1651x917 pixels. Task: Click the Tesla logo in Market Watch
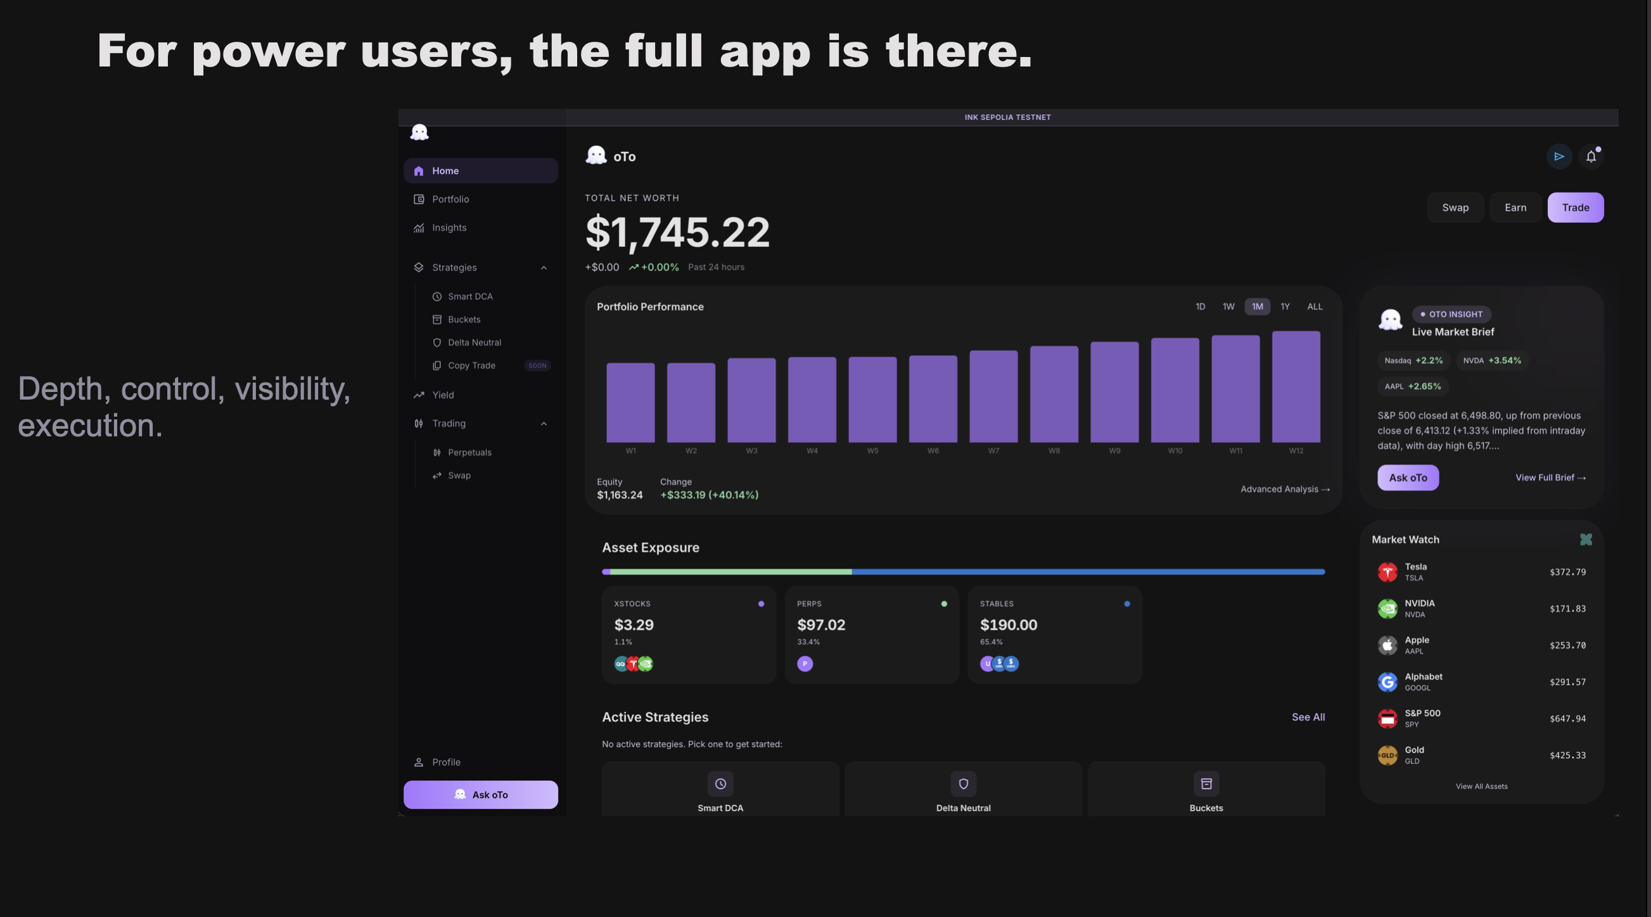coord(1387,572)
